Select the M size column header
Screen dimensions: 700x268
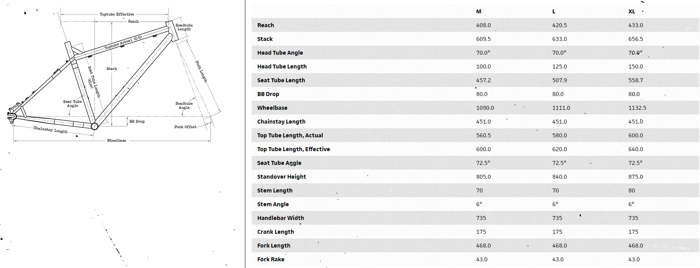(479, 11)
